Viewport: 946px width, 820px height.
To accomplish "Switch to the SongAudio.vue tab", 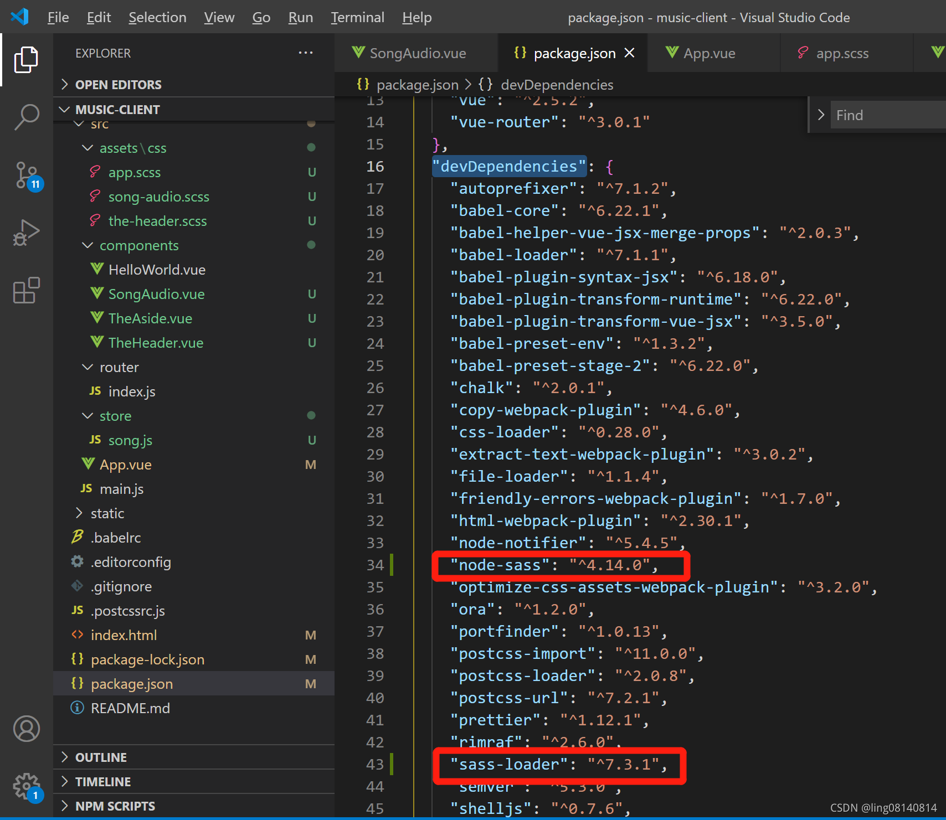I will point(416,53).
